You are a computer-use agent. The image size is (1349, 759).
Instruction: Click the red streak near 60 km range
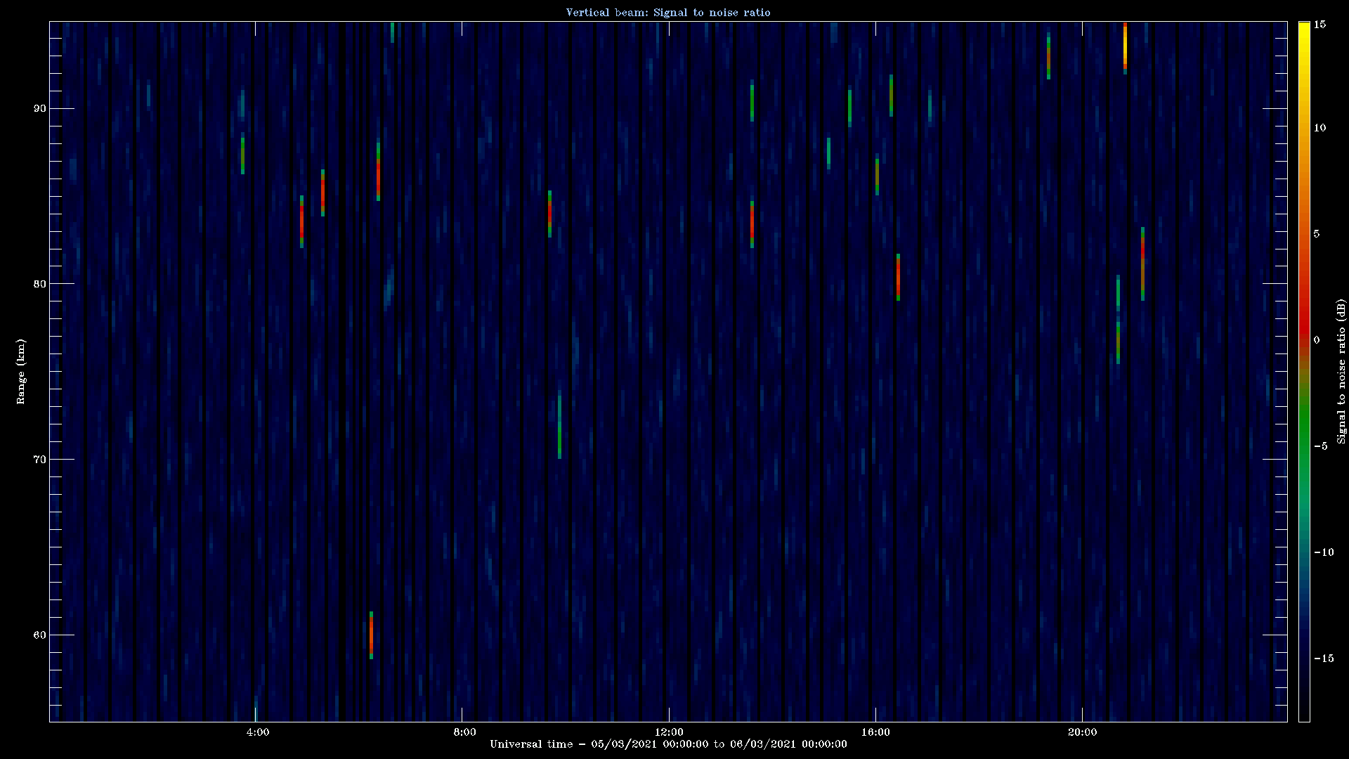point(371,635)
